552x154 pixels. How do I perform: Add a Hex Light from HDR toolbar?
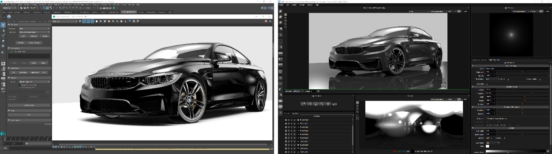[x=281, y=23]
